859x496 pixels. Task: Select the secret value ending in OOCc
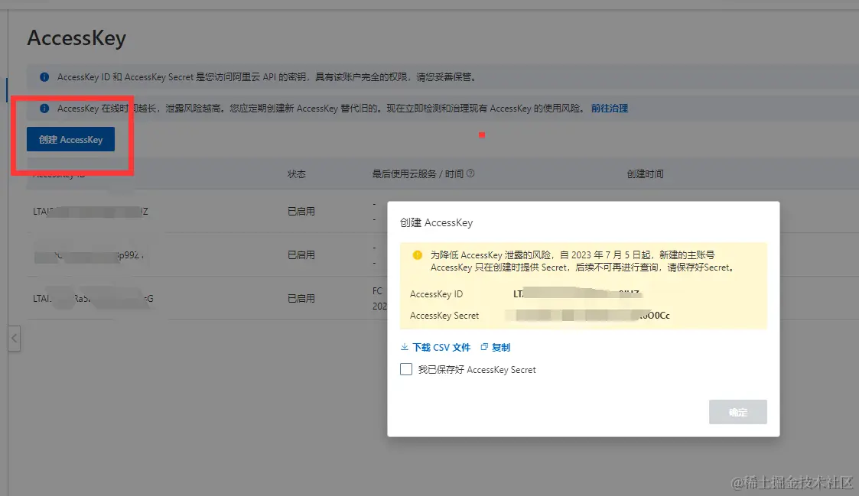[x=587, y=316]
